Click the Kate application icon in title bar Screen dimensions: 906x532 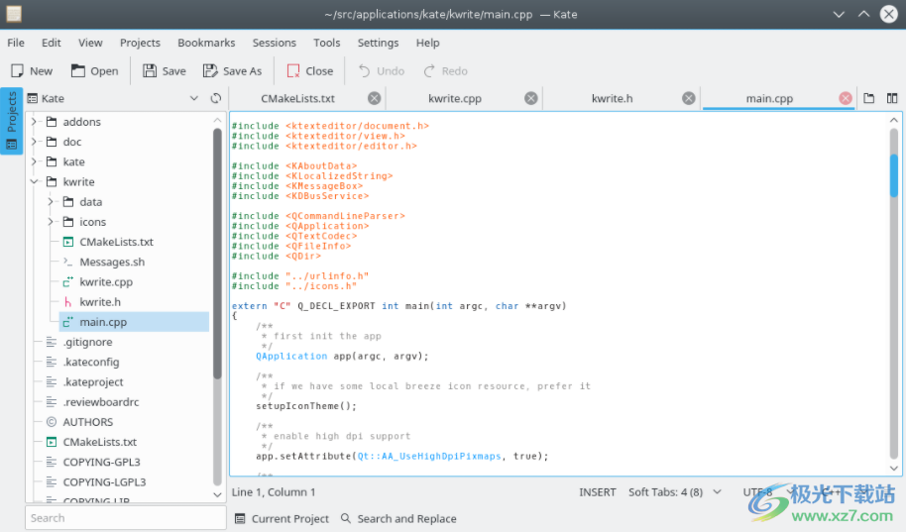[x=14, y=14]
